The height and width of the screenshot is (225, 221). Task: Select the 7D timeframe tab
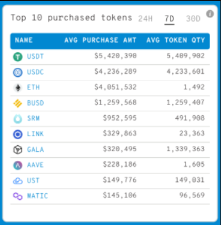point(169,19)
